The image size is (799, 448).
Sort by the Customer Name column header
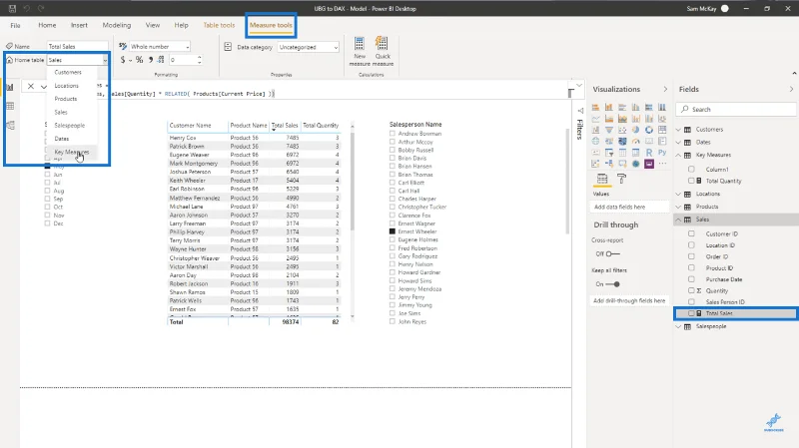tap(190, 126)
